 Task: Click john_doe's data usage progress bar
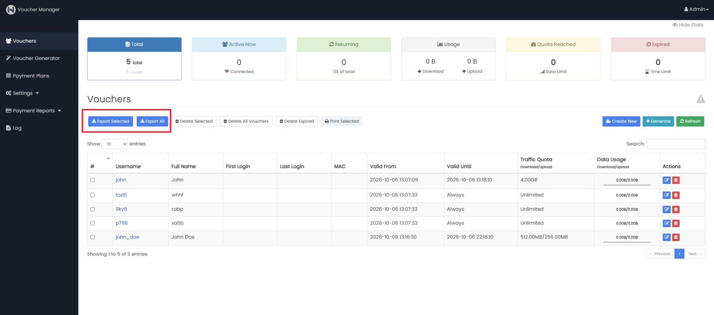627,242
